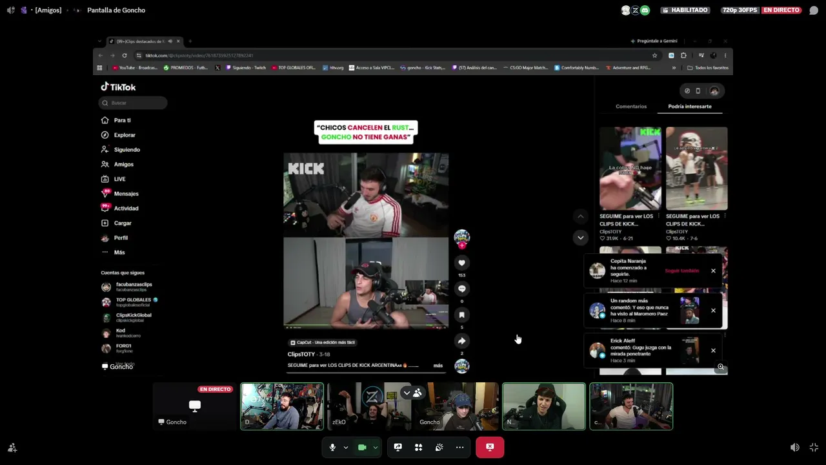Share the TikTok video with arrow icon

461,341
